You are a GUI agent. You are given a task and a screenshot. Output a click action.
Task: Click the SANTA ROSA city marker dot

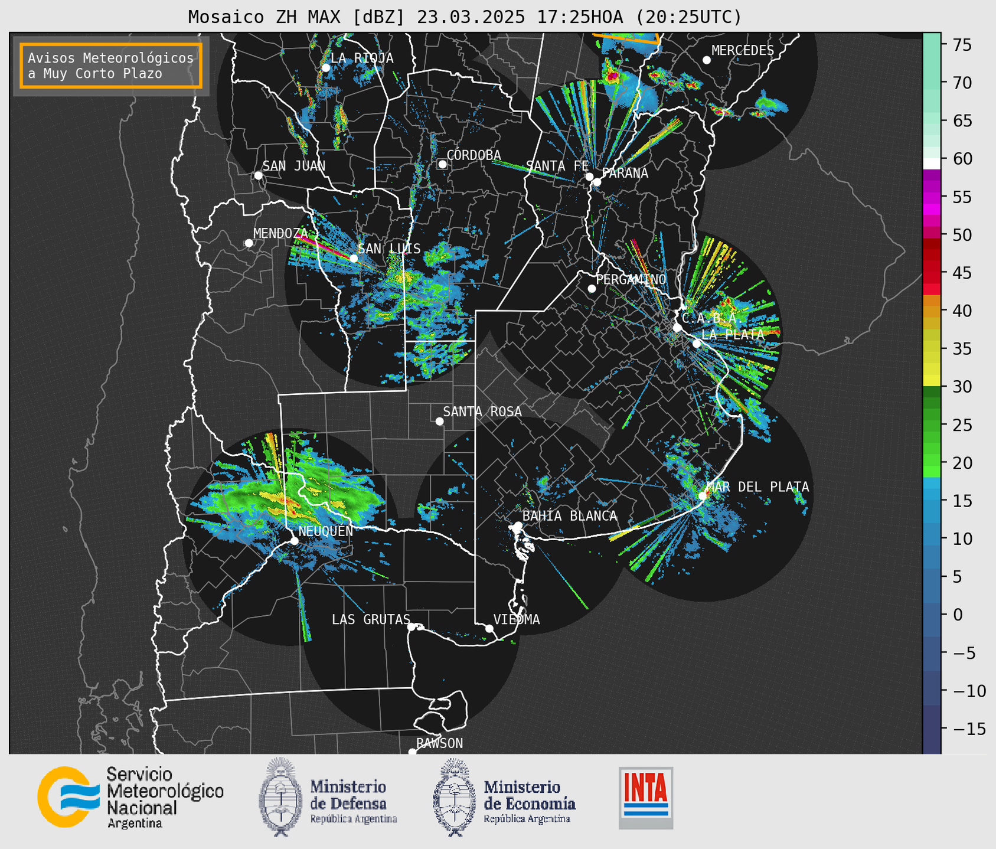tap(439, 421)
